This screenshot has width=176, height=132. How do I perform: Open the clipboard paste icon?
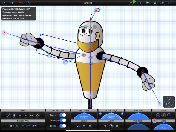point(140,3)
